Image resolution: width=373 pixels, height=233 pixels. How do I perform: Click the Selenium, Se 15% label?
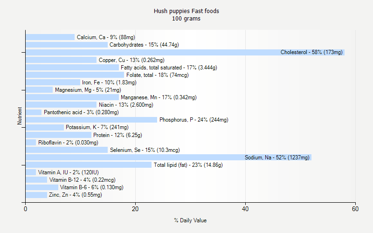145,150
